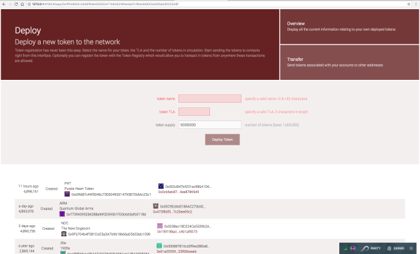Go to the browser home icon
The image size is (420, 254).
click(22, 5)
